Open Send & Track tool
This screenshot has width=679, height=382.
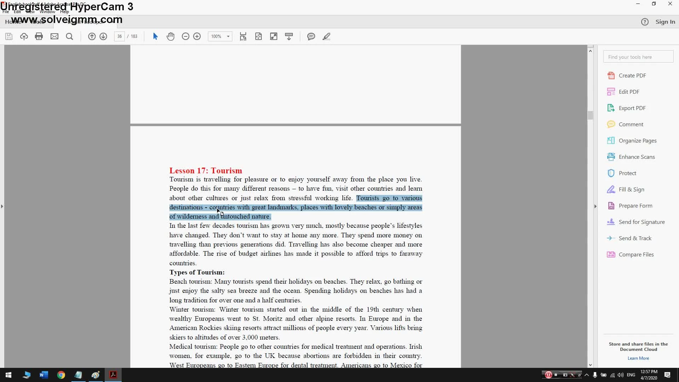(629, 238)
